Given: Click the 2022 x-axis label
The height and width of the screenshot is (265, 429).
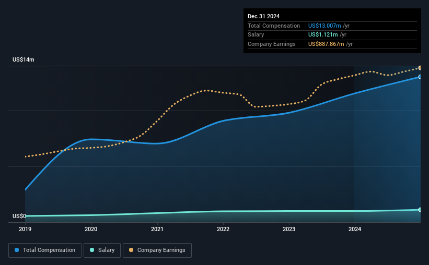Looking at the screenshot, I should tap(223, 229).
